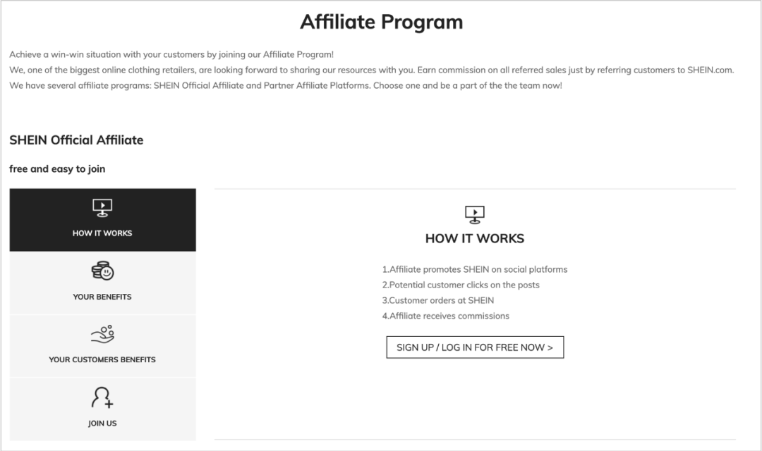The image size is (762, 451).
Task: Click step 1 'Affiliate promotes SHEIN on social platforms'
Action: coord(475,269)
